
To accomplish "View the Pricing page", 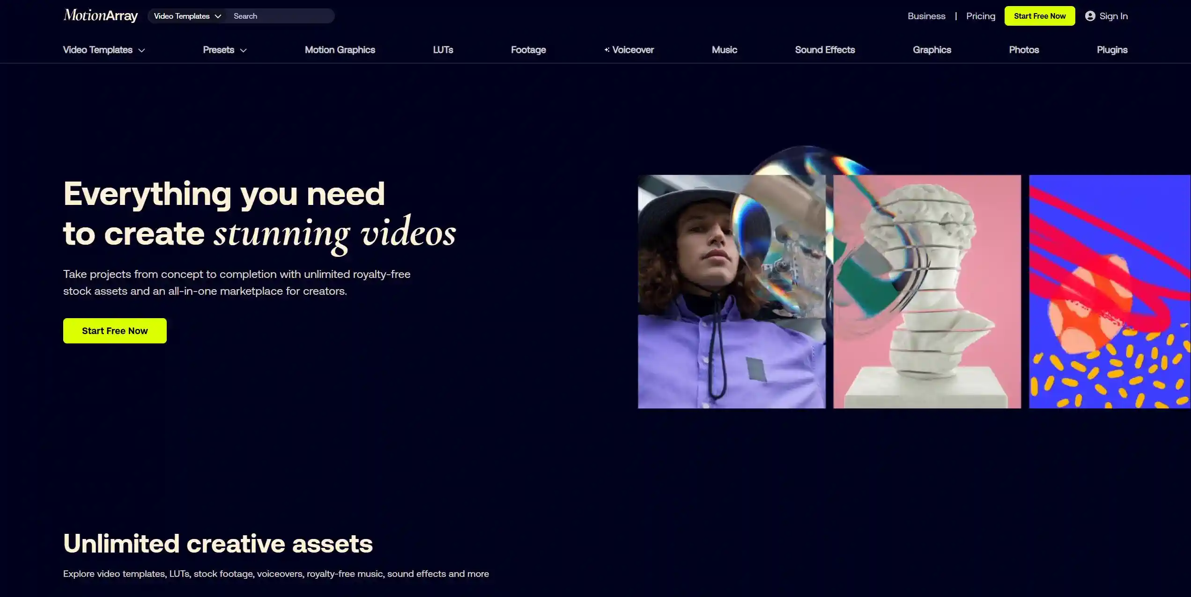I will pos(980,16).
